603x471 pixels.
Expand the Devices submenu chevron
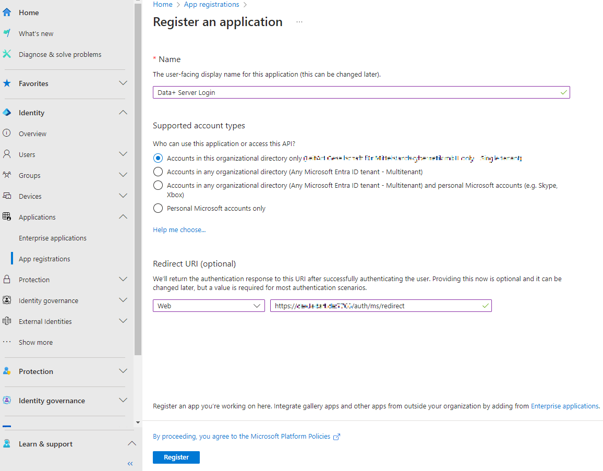[123, 195]
